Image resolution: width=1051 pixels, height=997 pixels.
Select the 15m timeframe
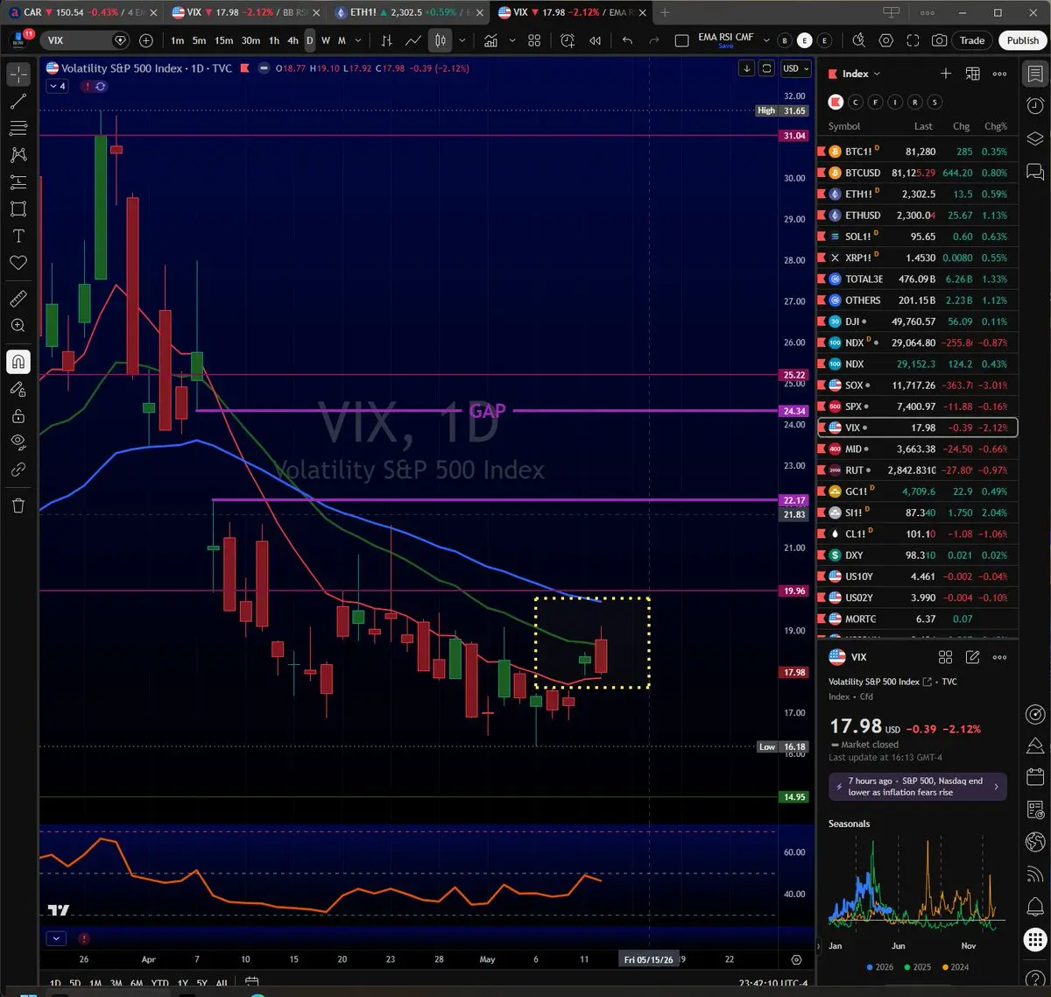pos(224,40)
